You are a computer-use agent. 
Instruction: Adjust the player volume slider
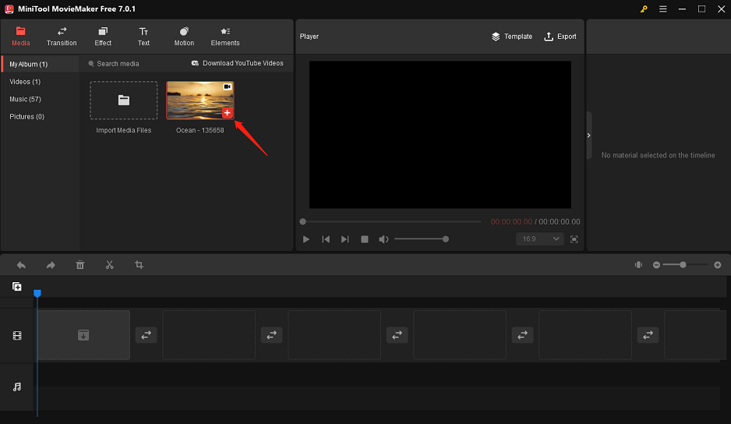coord(422,239)
